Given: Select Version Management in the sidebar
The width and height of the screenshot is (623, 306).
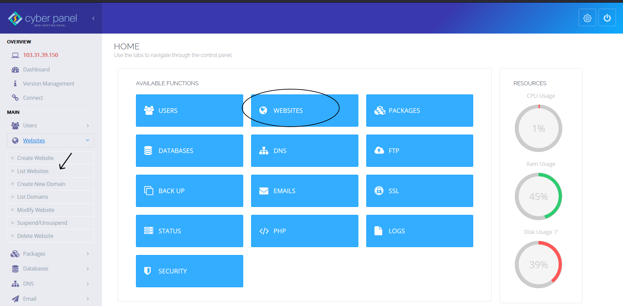Looking at the screenshot, I should pos(49,83).
